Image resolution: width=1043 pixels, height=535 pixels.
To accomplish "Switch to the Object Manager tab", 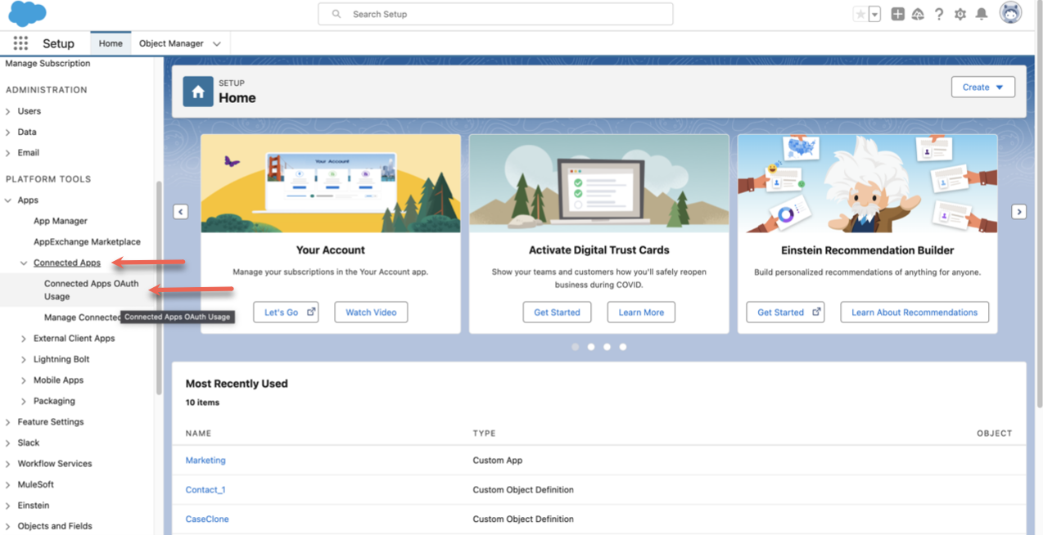I will point(171,43).
